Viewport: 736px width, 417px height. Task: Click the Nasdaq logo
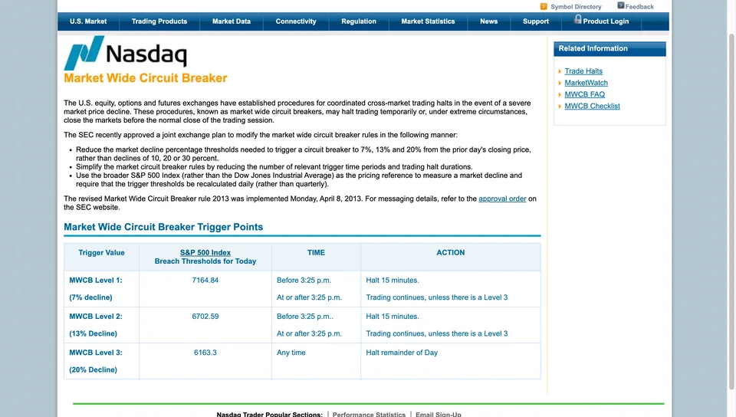coord(125,53)
